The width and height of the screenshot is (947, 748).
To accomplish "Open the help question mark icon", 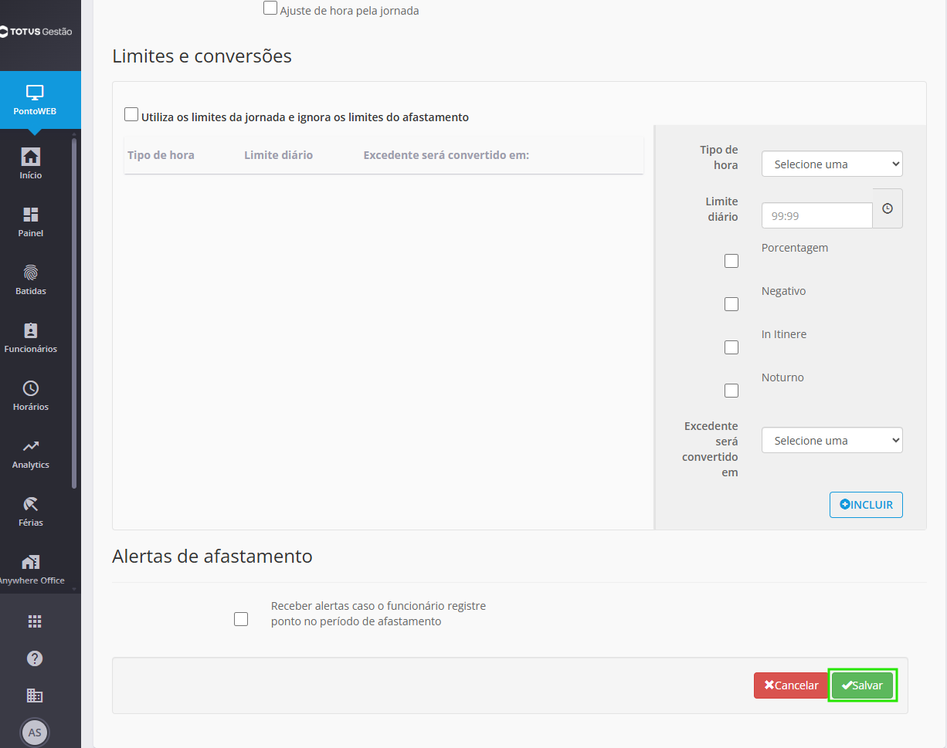I will pos(35,658).
